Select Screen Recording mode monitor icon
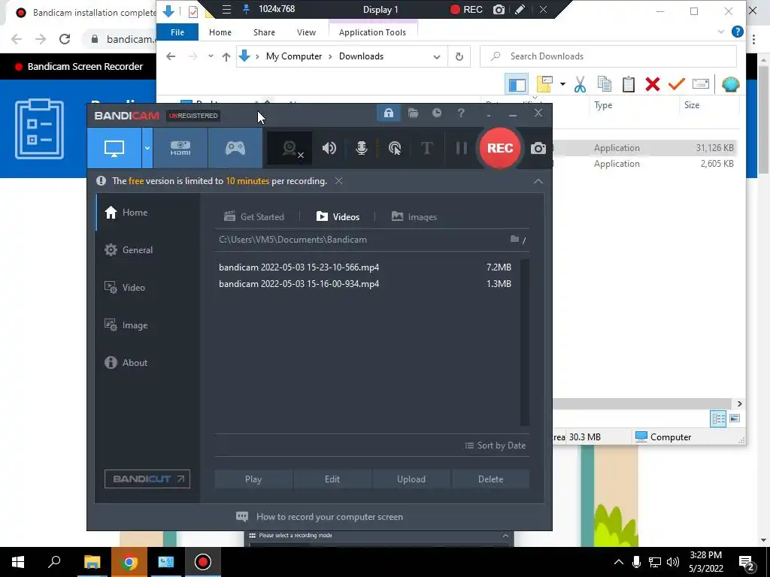This screenshot has height=577, width=770. tap(114, 148)
